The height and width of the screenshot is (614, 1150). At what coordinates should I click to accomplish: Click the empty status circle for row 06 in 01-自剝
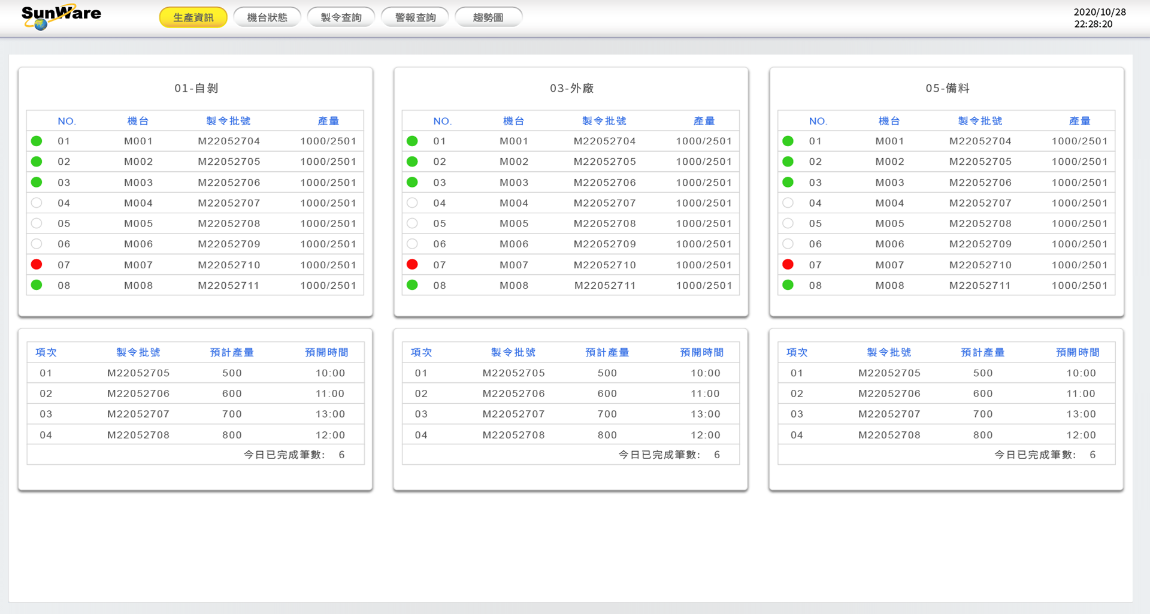click(37, 244)
